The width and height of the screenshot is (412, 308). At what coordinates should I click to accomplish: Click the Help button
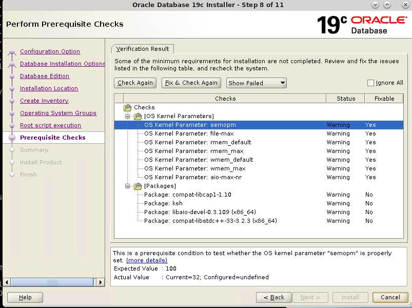[25, 297]
